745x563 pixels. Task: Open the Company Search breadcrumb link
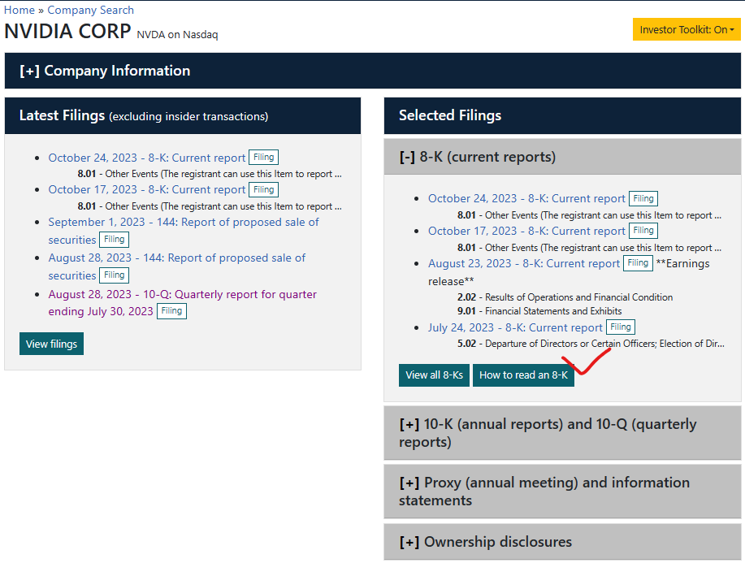pos(90,10)
